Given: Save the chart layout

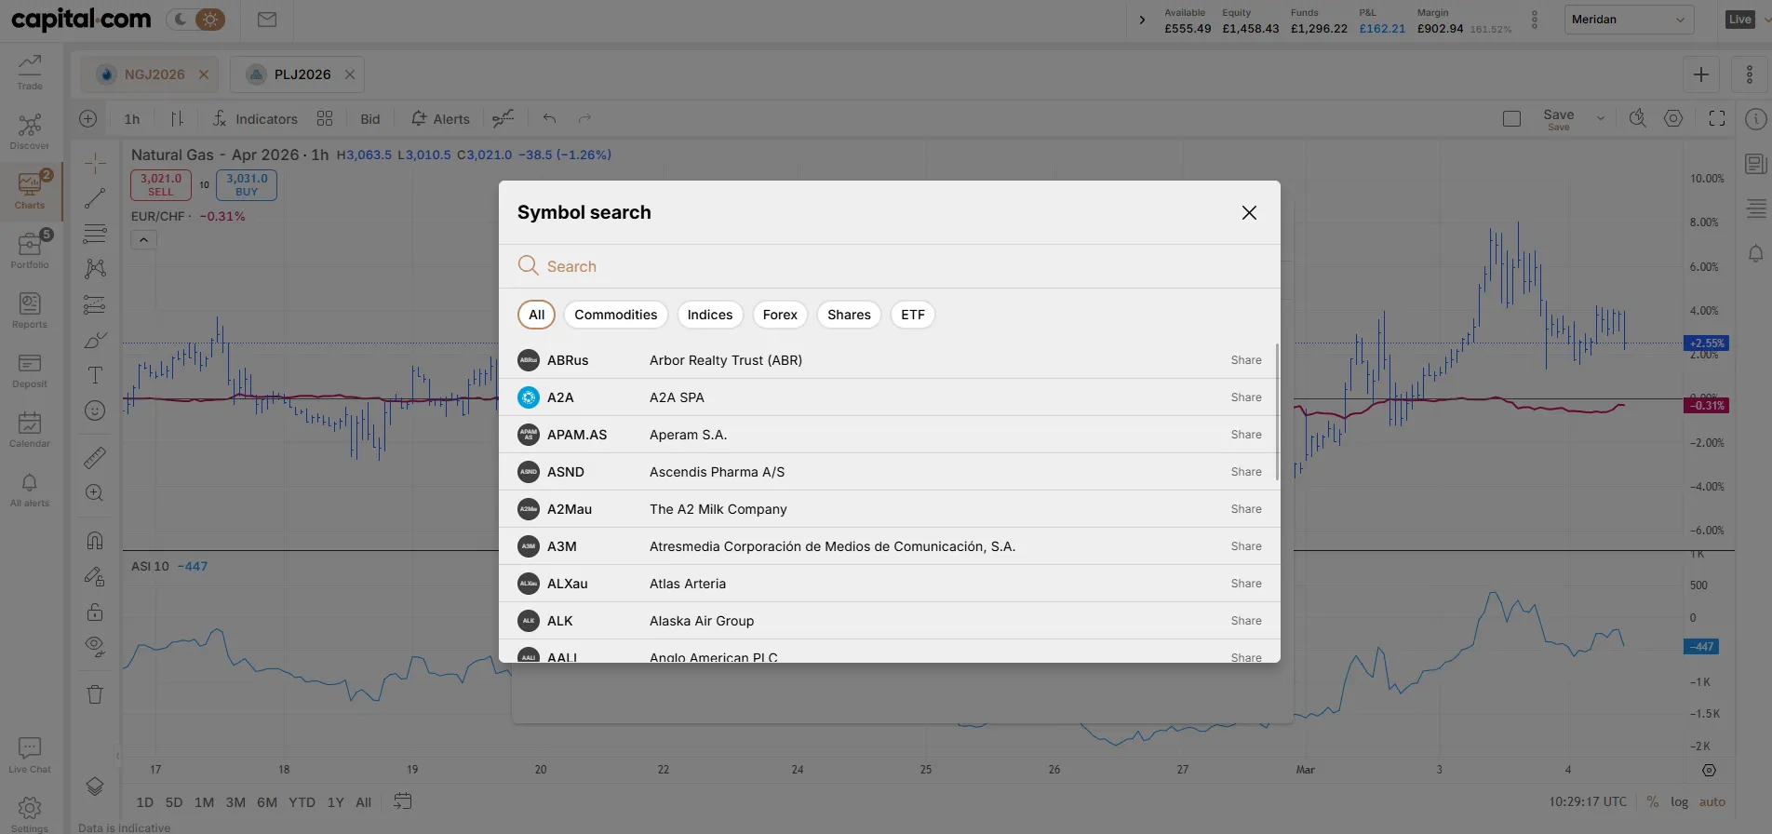Looking at the screenshot, I should coord(1558,119).
